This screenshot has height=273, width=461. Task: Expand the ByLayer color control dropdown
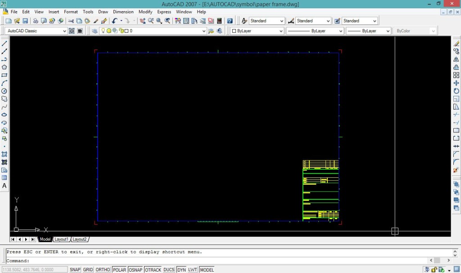[281, 31]
